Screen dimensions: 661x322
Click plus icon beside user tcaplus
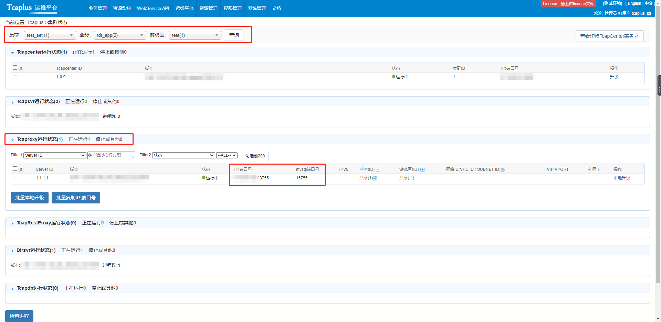coord(649,13)
